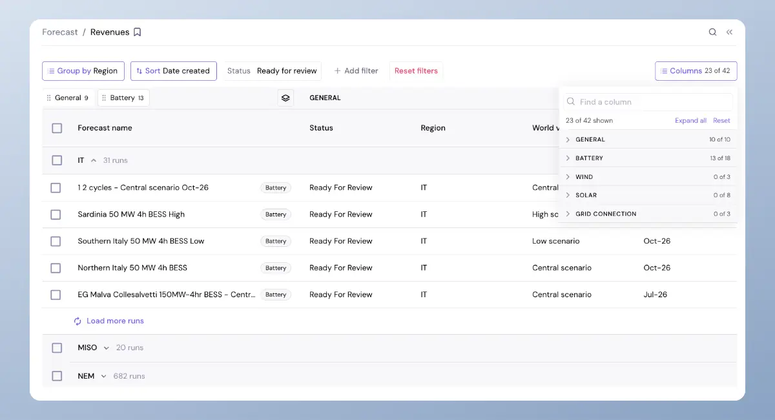
Task: Click the Forecast name column header
Action: click(x=105, y=128)
